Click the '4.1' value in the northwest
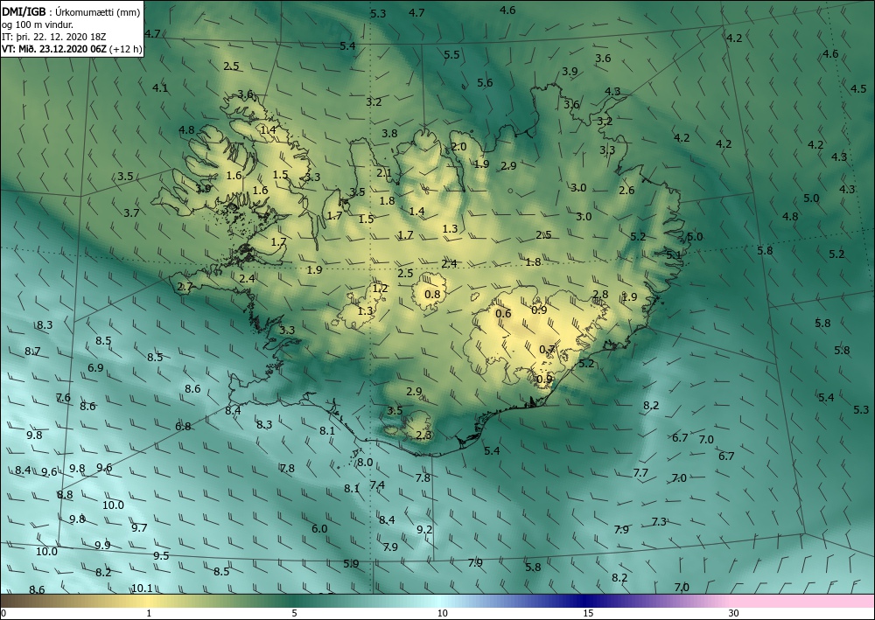Screen dimensions: 875x620 (160, 87)
